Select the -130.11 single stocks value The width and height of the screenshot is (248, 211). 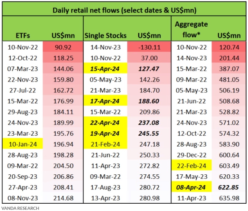pos(148,48)
